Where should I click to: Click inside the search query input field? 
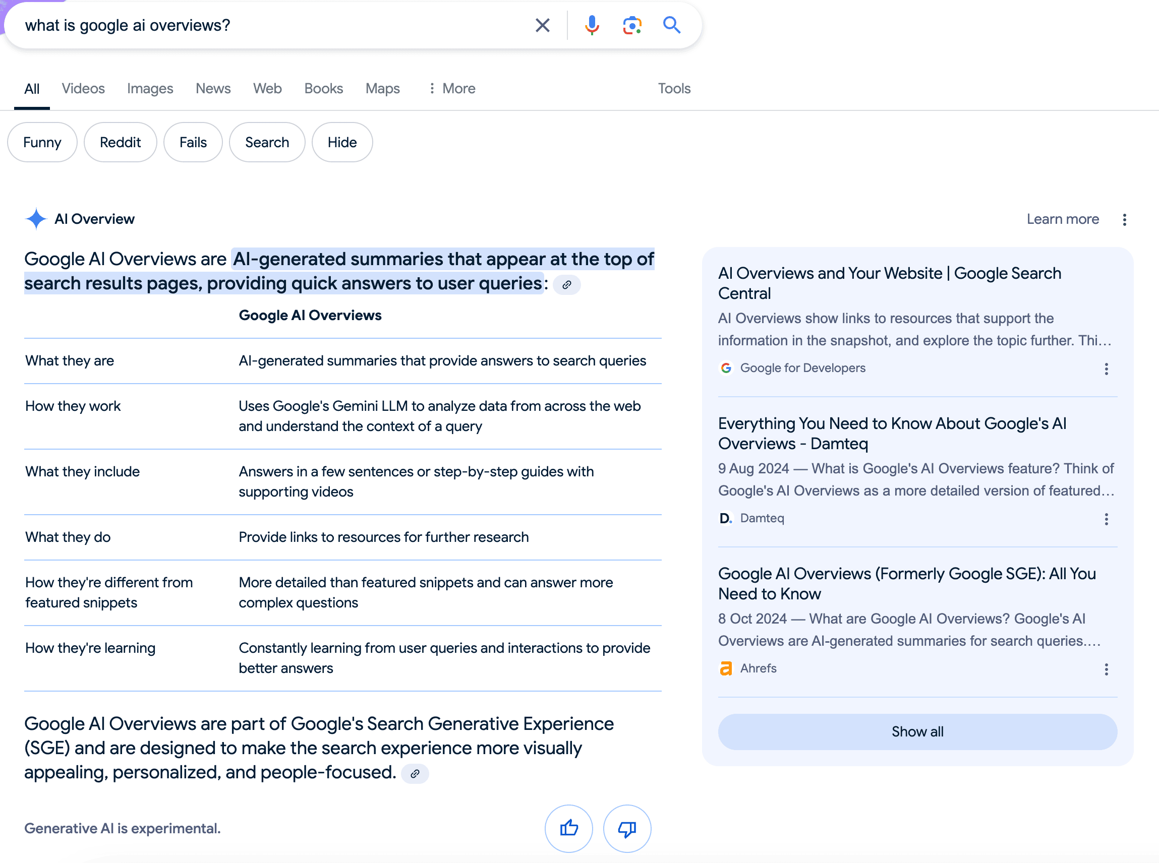point(272,25)
